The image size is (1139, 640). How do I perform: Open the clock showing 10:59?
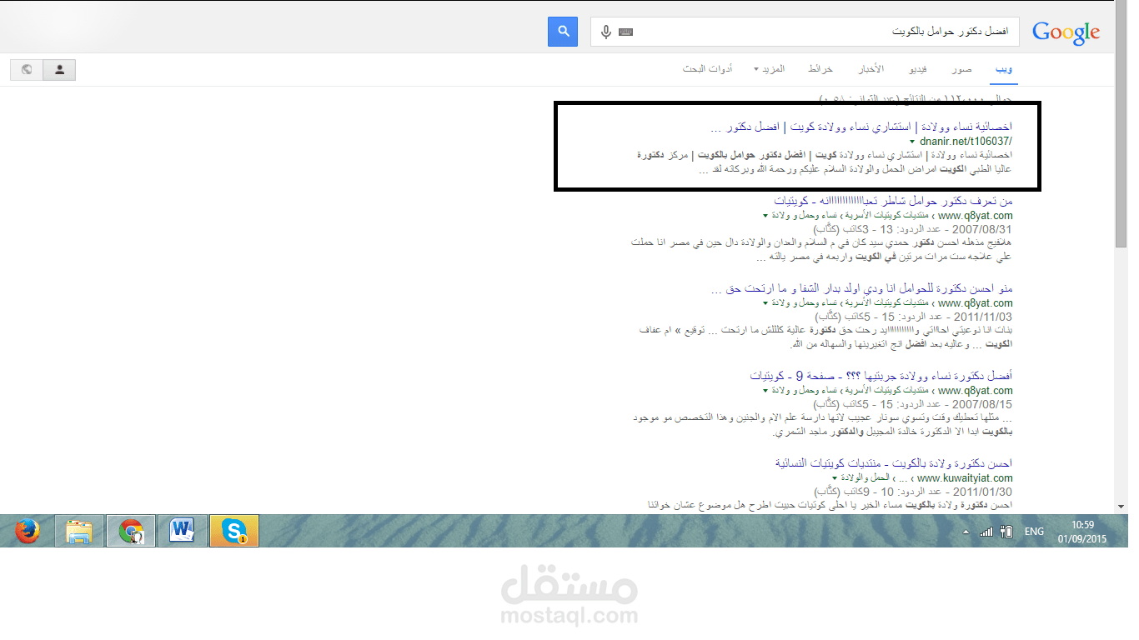[1082, 524]
